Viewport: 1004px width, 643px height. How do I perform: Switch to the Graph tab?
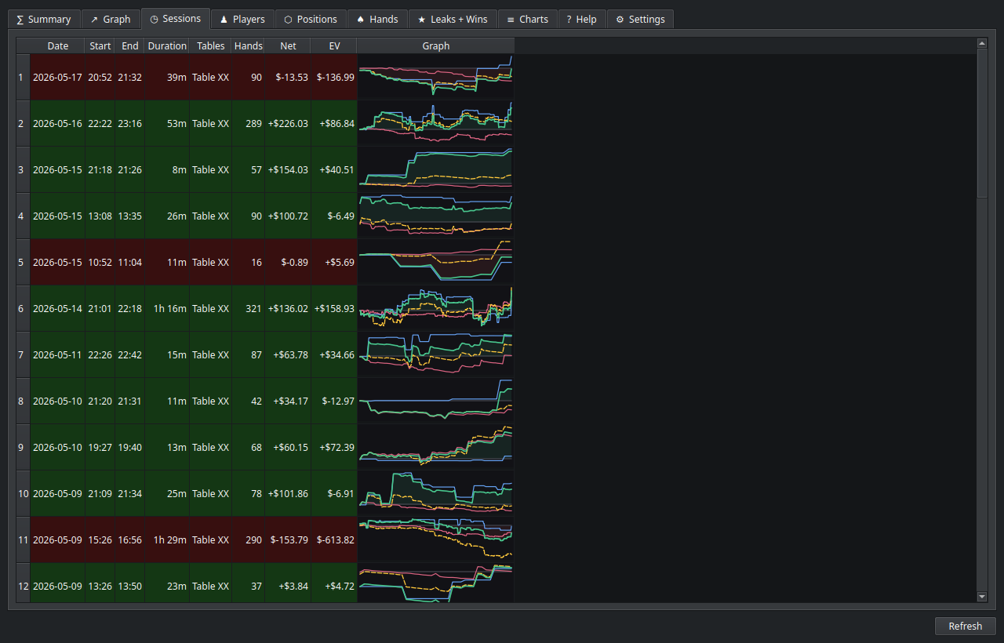point(110,19)
